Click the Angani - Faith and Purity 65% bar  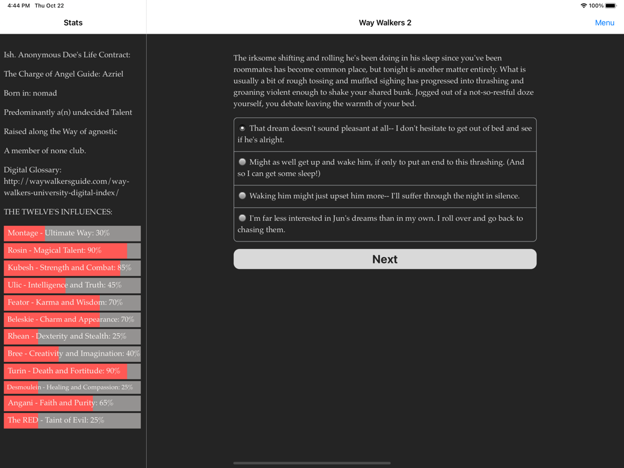pyautogui.click(x=72, y=403)
